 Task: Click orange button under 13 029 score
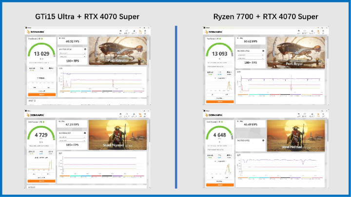41,95
